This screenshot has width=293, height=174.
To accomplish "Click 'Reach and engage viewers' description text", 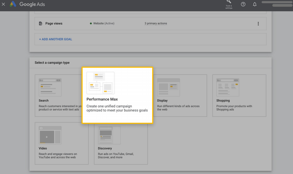I will coord(58,156).
